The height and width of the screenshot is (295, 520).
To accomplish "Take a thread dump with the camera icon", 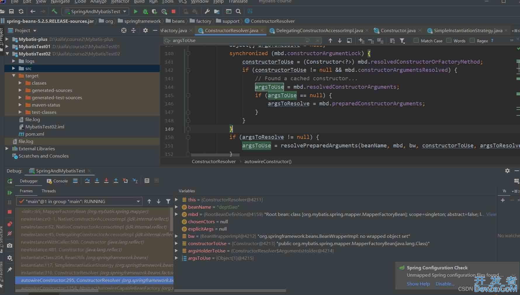I will [x=10, y=246].
